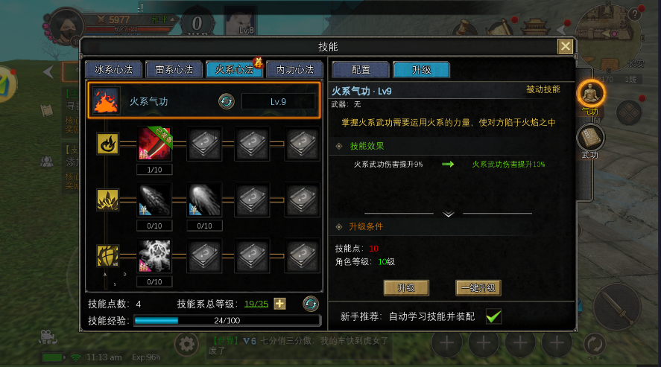Click the 一键升级 button
Screen dimensions: 661x367
[x=478, y=288]
